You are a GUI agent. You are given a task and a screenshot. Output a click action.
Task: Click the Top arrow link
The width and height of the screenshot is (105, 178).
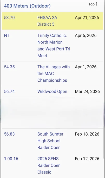click(x=93, y=4)
